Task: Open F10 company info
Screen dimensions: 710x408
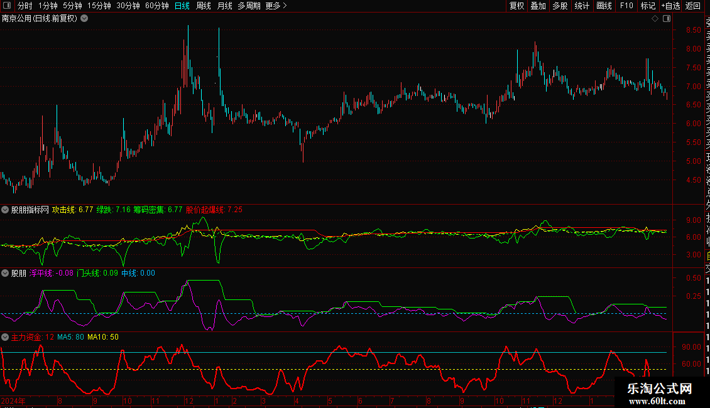Action: pyautogui.click(x=626, y=6)
